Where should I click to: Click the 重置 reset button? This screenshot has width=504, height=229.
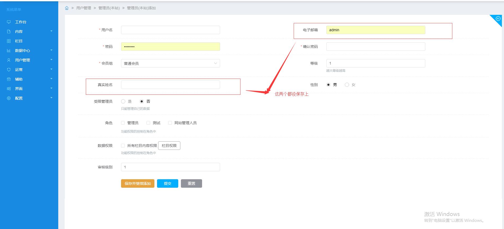click(x=191, y=183)
